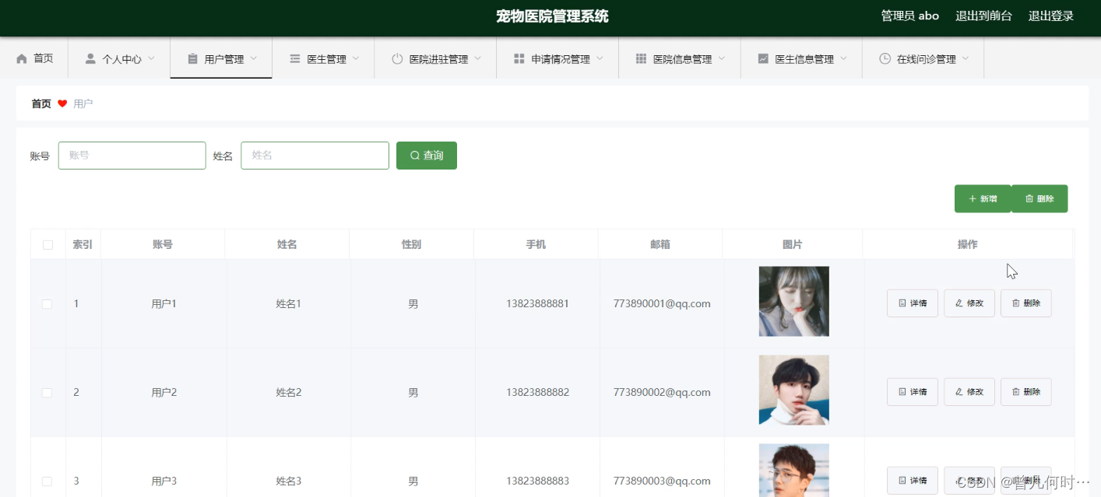Click the detail icon in 用户1 row
This screenshot has height=497, width=1101.
pos(902,303)
